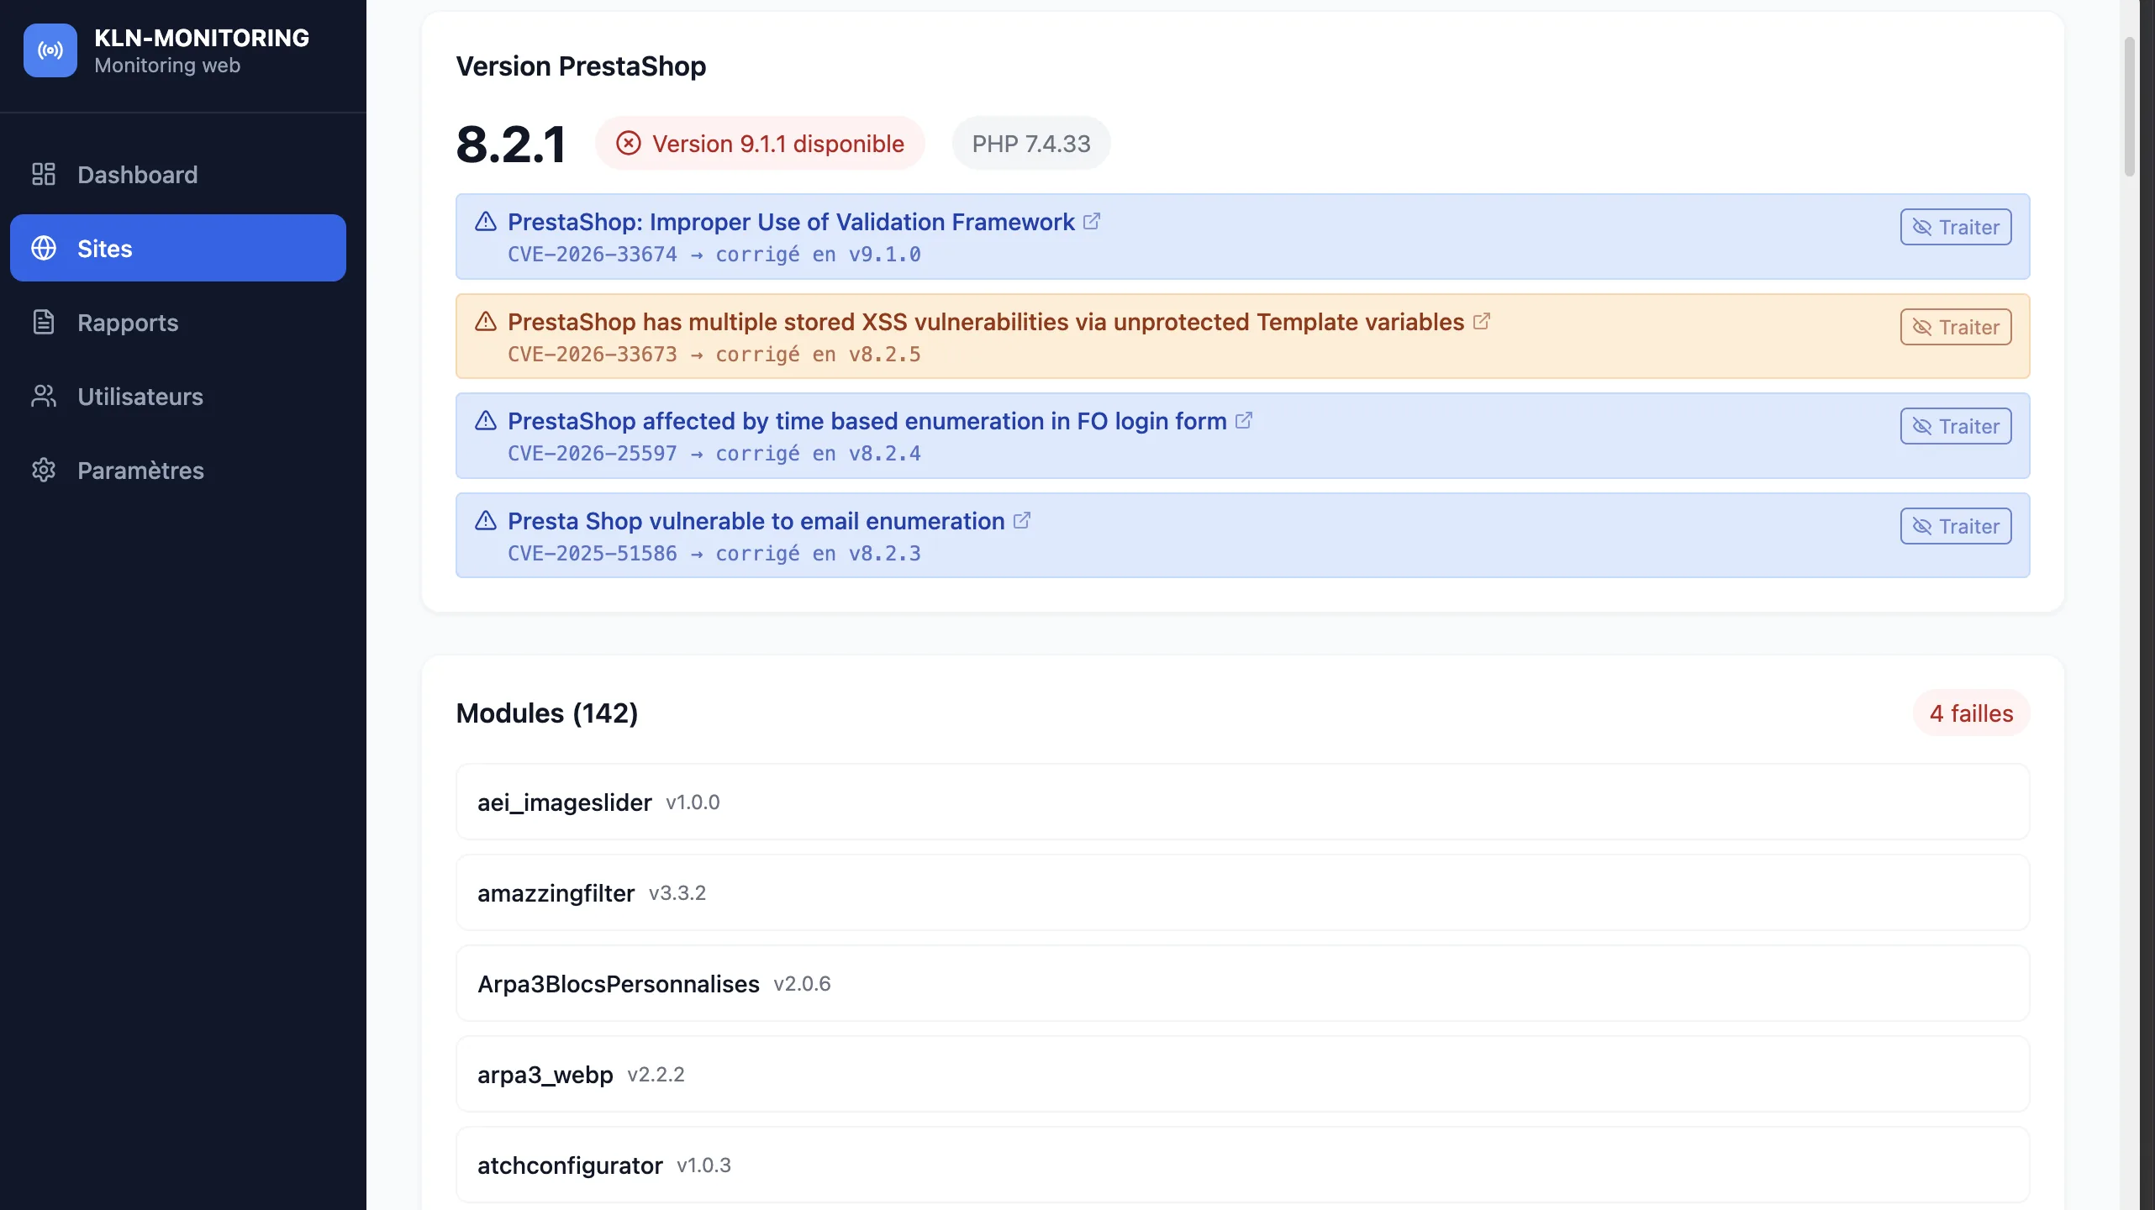Click the '4 failles' badge

1972,713
